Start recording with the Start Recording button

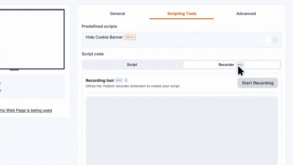coord(257,83)
